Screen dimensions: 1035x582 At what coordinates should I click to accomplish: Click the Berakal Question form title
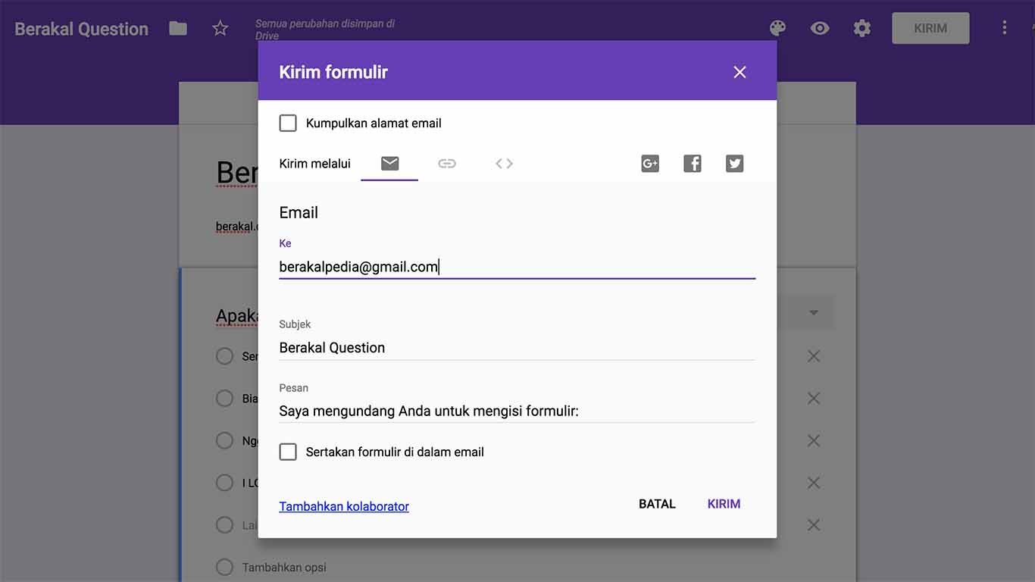82,29
